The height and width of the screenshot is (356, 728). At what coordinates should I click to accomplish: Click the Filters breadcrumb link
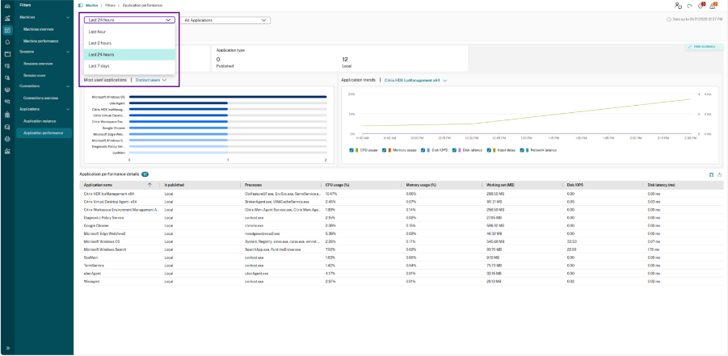(110, 5)
